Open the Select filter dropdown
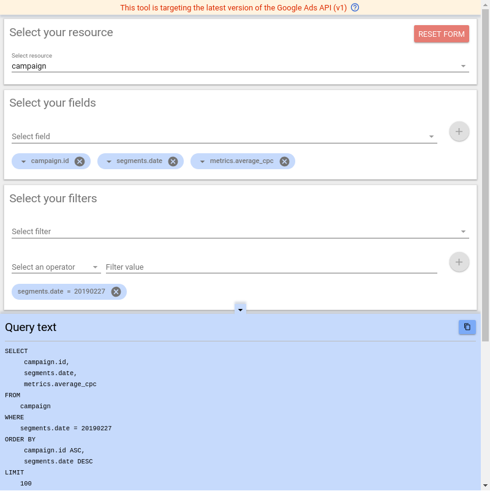The image size is (490, 491). pos(239,231)
